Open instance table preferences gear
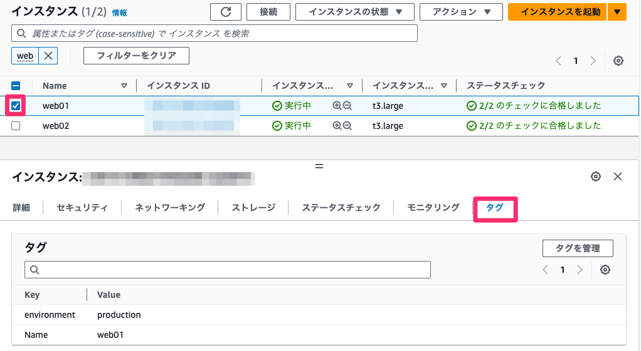The width and height of the screenshot is (641, 351). coord(618,61)
